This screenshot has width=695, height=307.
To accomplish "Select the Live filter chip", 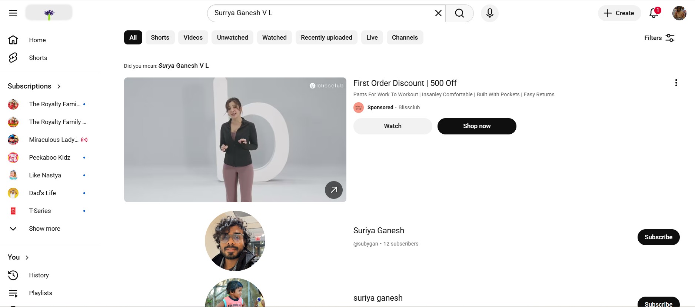I will click(372, 37).
